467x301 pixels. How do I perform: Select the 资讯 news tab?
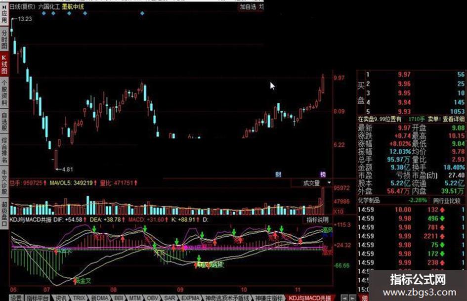(x=61, y=298)
